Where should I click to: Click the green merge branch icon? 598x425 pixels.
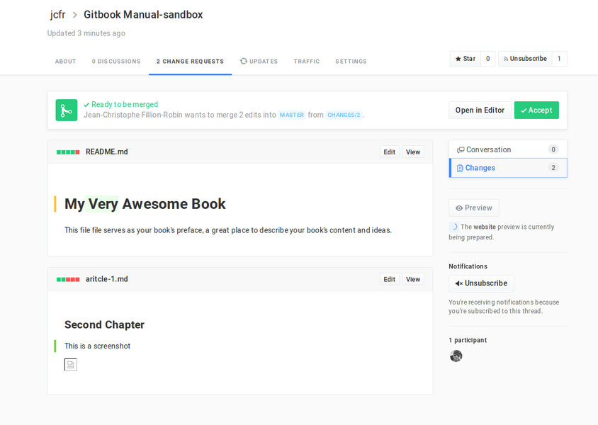point(67,110)
